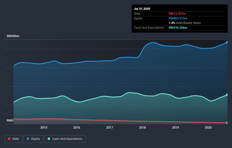
Task: Select the Cash line end marker
Action: 227,95
